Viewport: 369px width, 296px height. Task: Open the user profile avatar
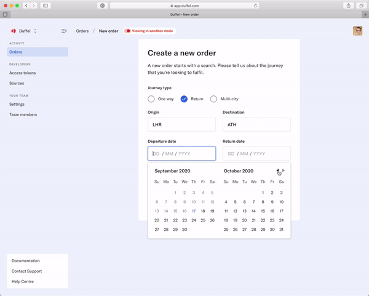[x=357, y=31]
